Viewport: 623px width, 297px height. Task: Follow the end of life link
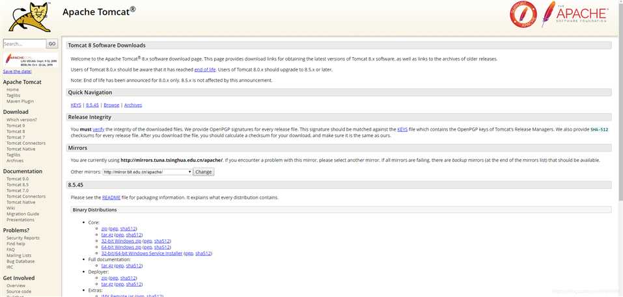205,70
